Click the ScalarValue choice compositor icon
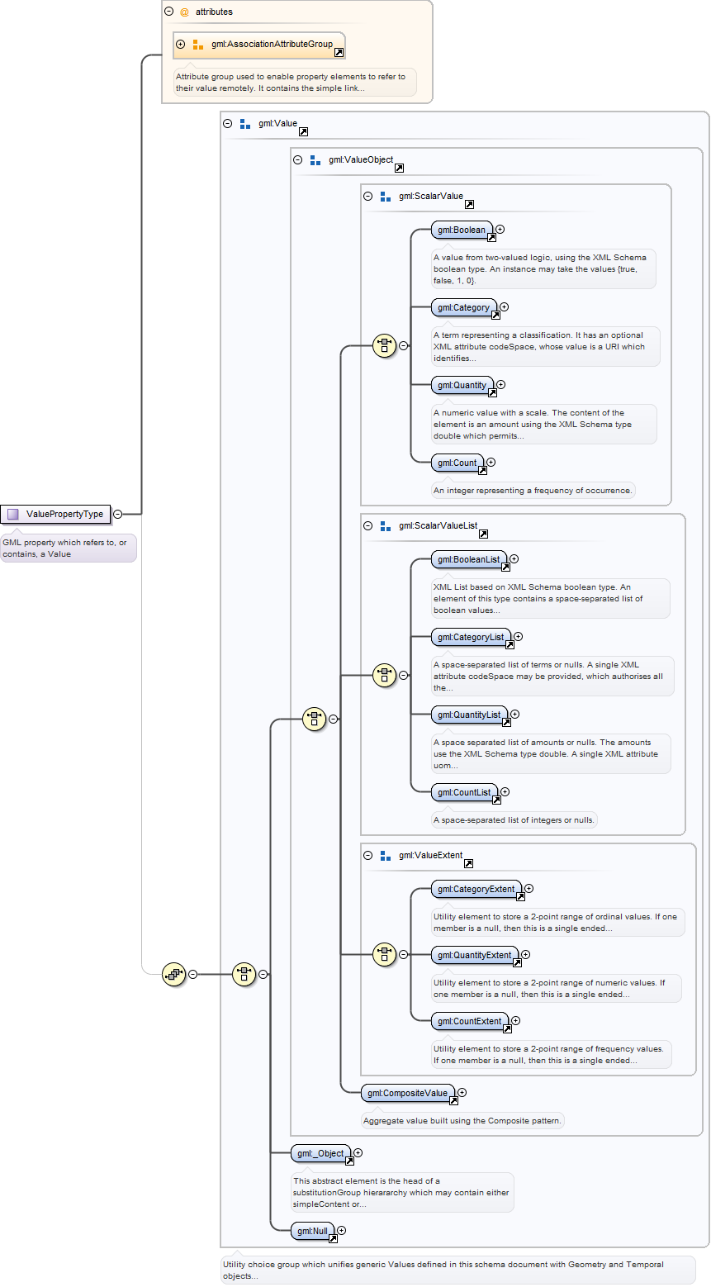The height and width of the screenshot is (1287, 711). 384,345
